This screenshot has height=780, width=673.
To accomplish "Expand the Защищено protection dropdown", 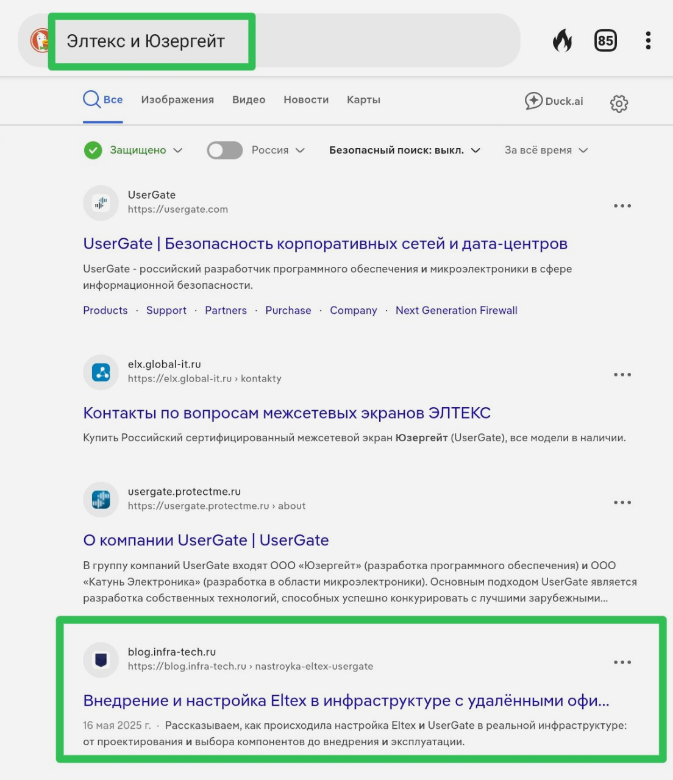I will click(138, 151).
